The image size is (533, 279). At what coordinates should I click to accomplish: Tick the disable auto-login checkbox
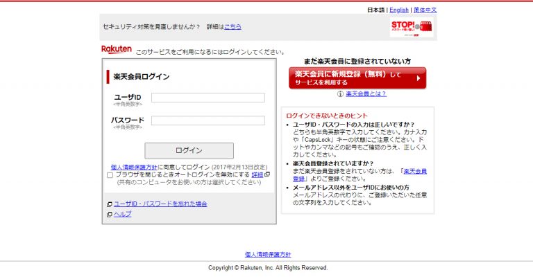pos(110,175)
